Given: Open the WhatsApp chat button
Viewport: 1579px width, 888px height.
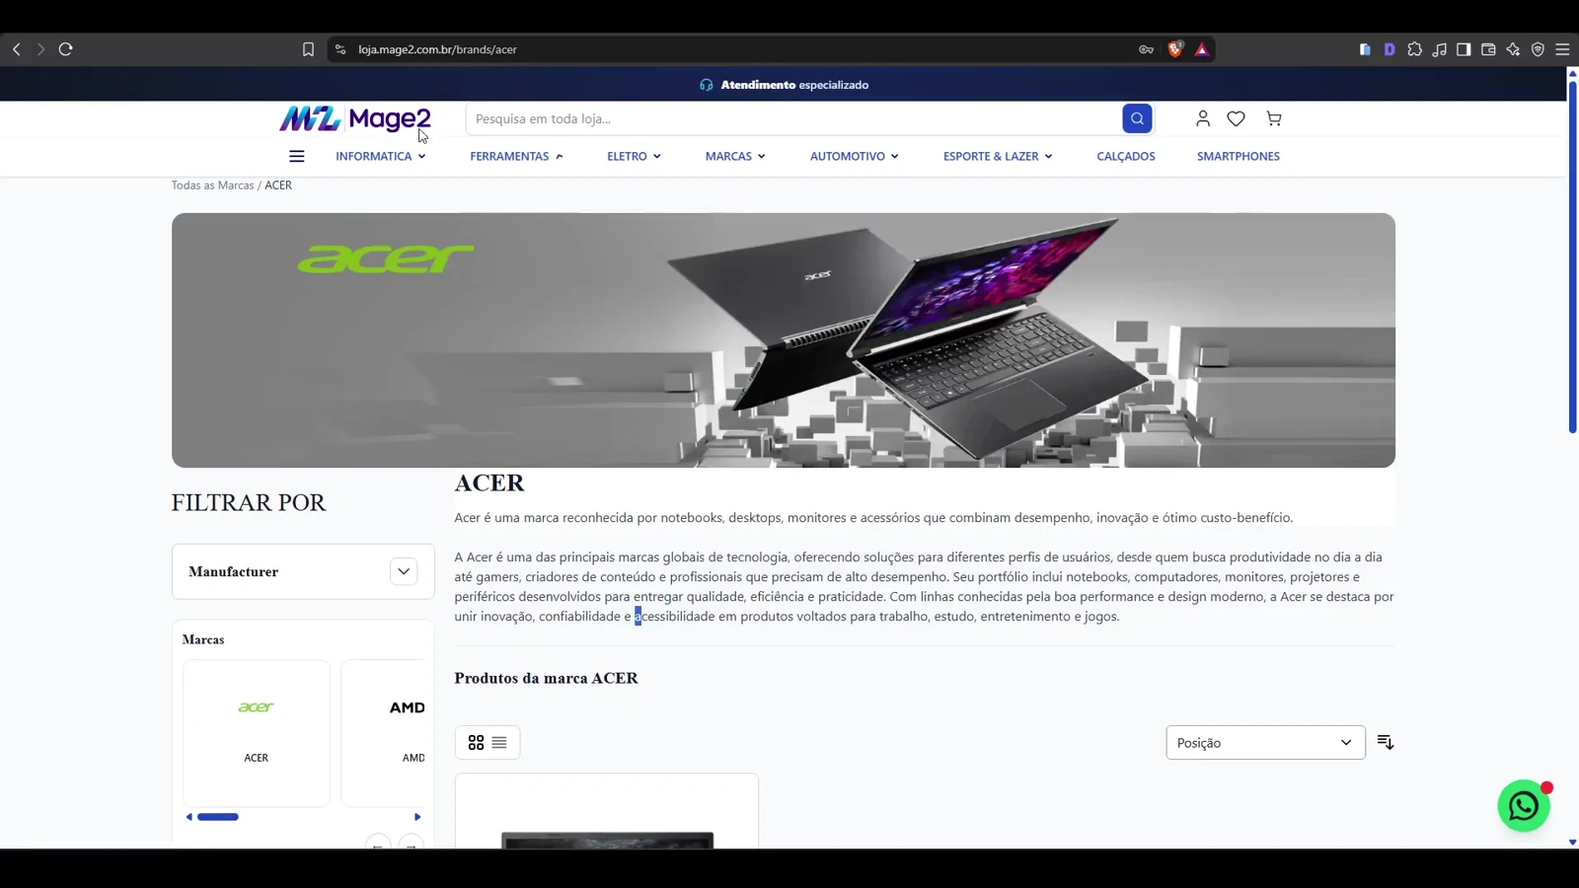Looking at the screenshot, I should tap(1524, 806).
